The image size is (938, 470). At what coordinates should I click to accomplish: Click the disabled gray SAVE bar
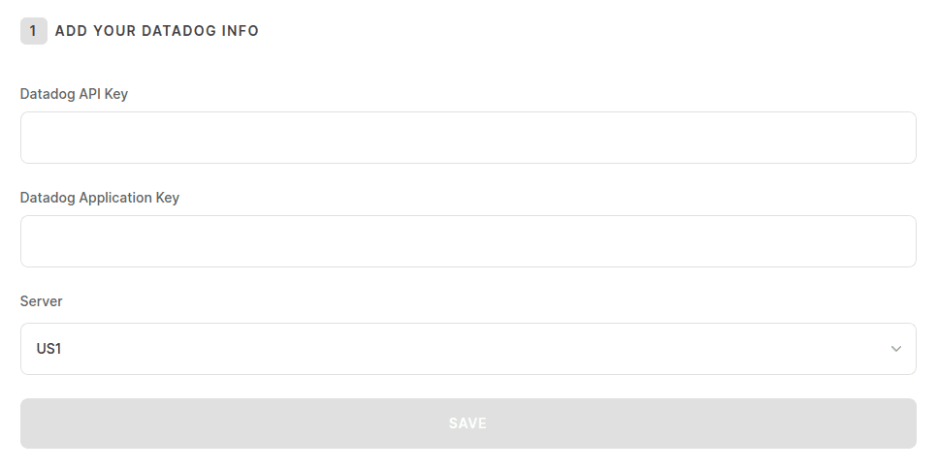click(468, 423)
